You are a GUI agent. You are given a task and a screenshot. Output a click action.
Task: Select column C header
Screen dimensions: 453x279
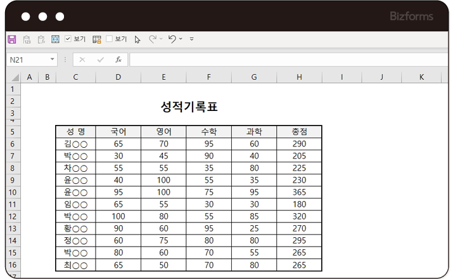point(75,77)
